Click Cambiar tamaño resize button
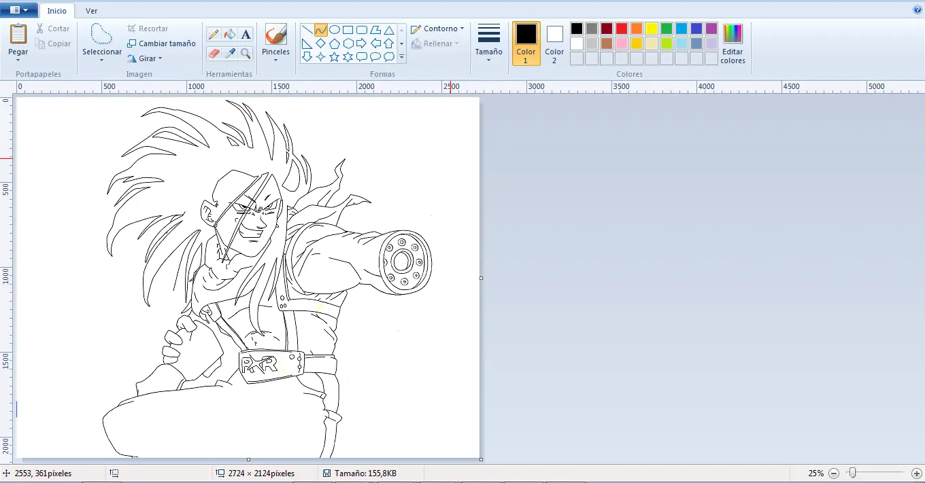925x483 pixels. click(161, 43)
